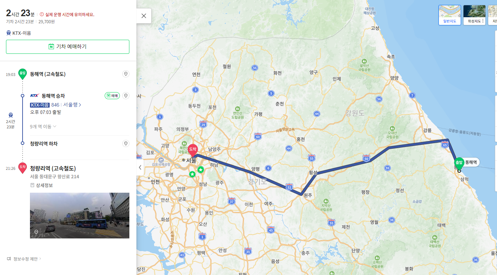Click the small green 예매 button

[112, 96]
